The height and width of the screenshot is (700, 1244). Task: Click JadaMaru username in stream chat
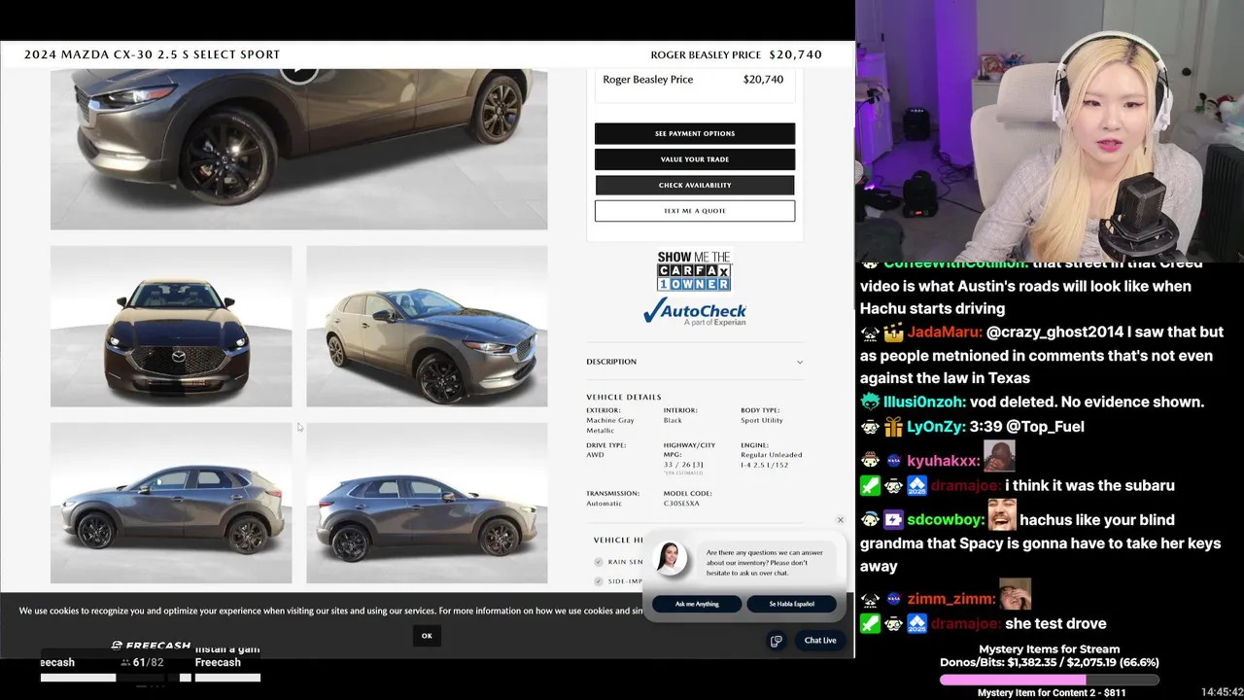pyautogui.click(x=942, y=332)
